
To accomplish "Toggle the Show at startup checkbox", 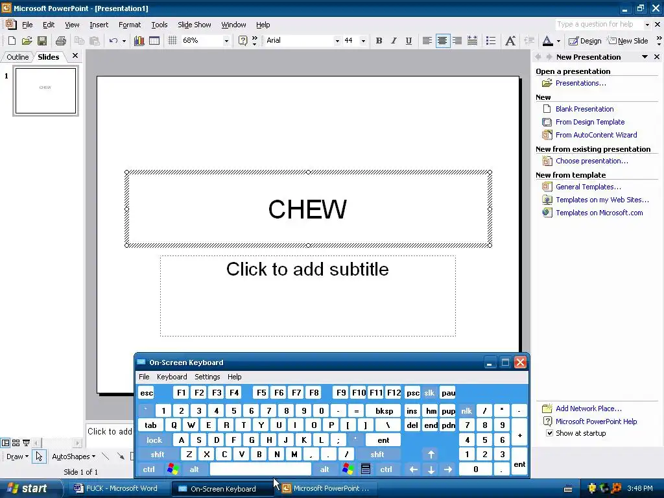I will point(549,433).
